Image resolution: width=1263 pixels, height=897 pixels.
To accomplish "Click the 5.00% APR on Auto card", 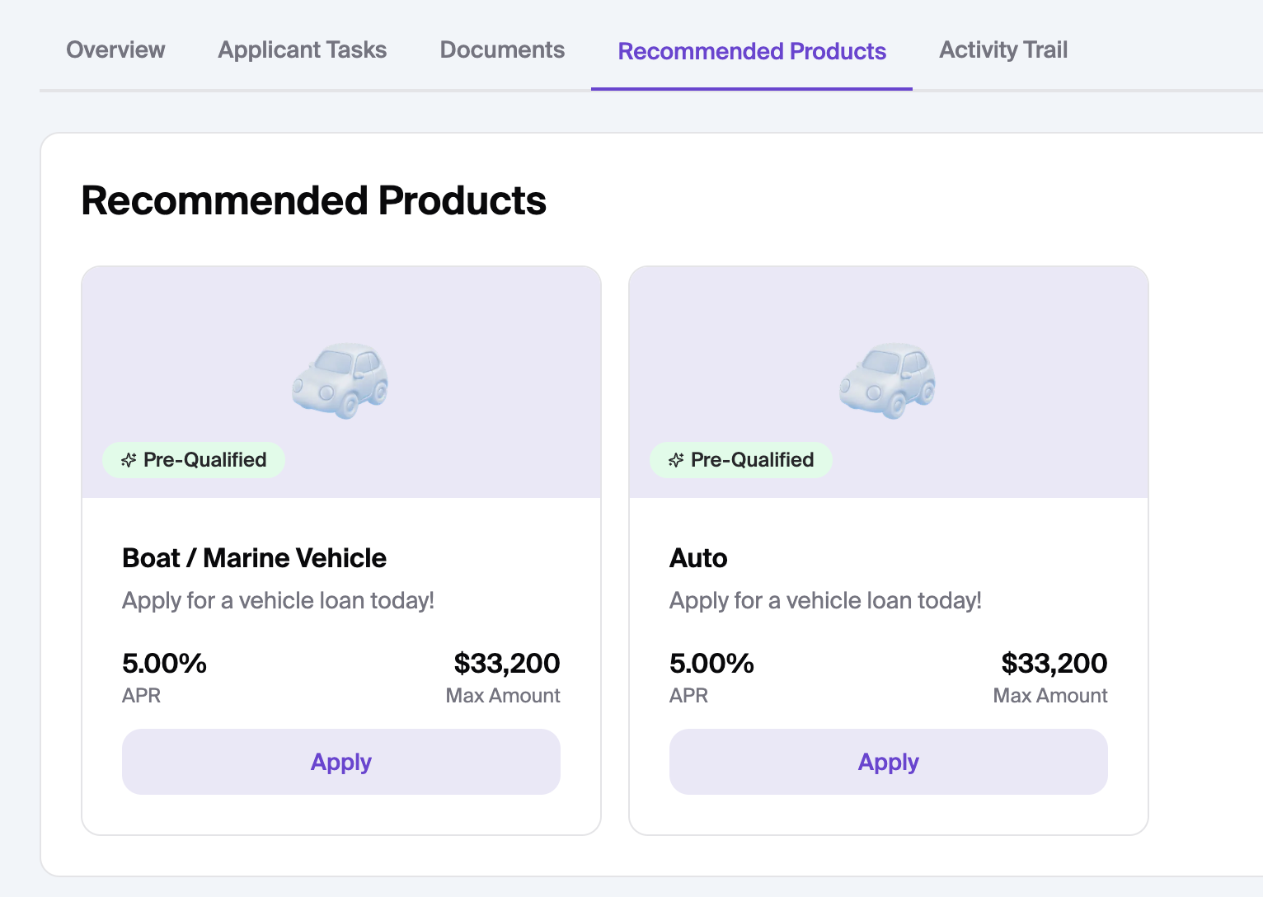I will [711, 663].
